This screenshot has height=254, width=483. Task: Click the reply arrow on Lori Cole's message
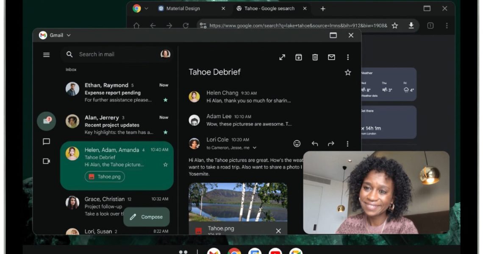click(314, 144)
